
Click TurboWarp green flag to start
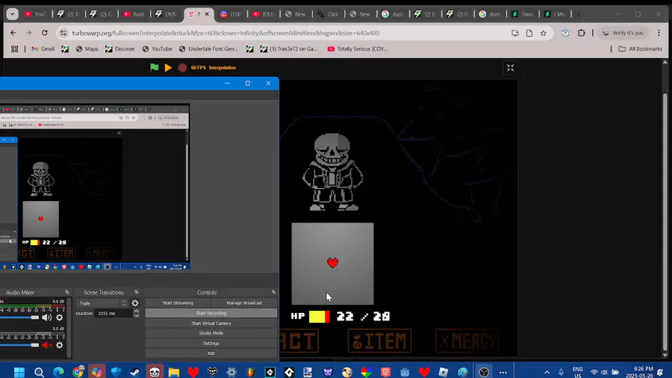(155, 68)
